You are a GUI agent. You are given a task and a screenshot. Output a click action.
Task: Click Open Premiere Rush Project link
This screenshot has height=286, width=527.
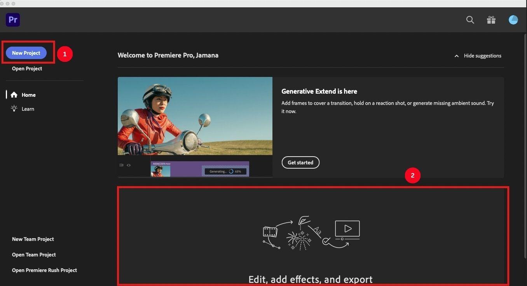tap(44, 270)
